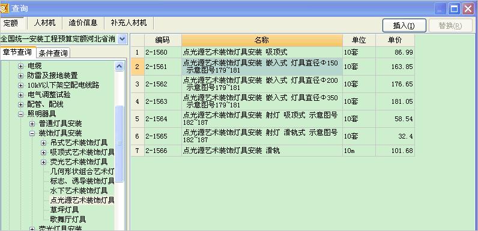Viewport: 478px width, 231px height.
Task: Click the 名称 column header
Action: point(262,40)
